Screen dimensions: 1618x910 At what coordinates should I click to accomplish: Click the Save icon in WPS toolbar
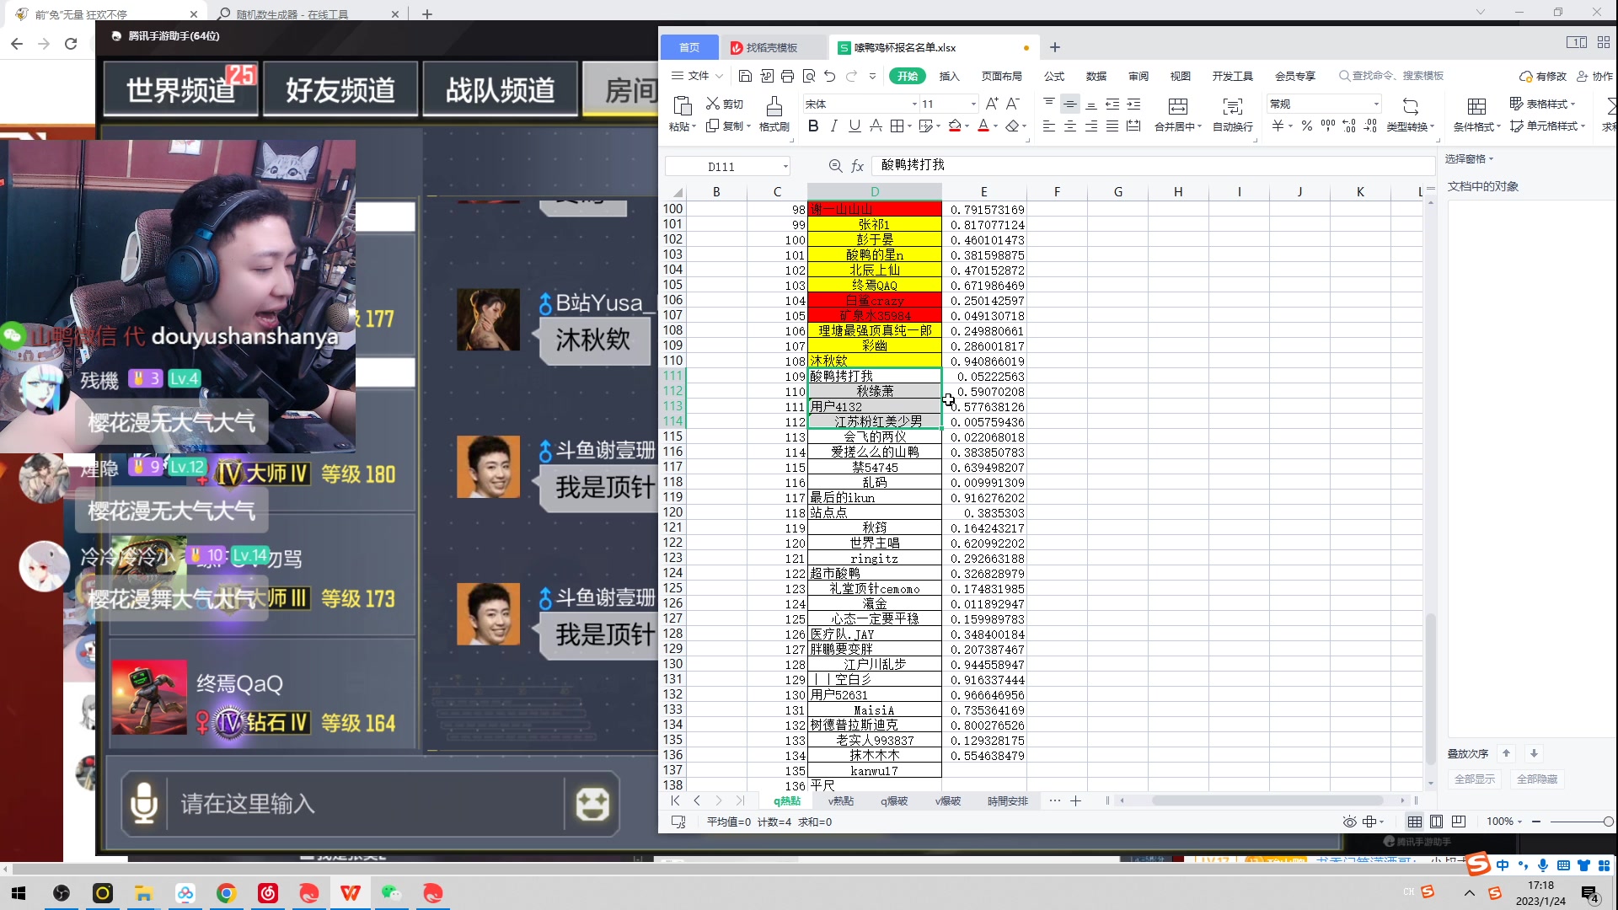pyautogui.click(x=745, y=76)
